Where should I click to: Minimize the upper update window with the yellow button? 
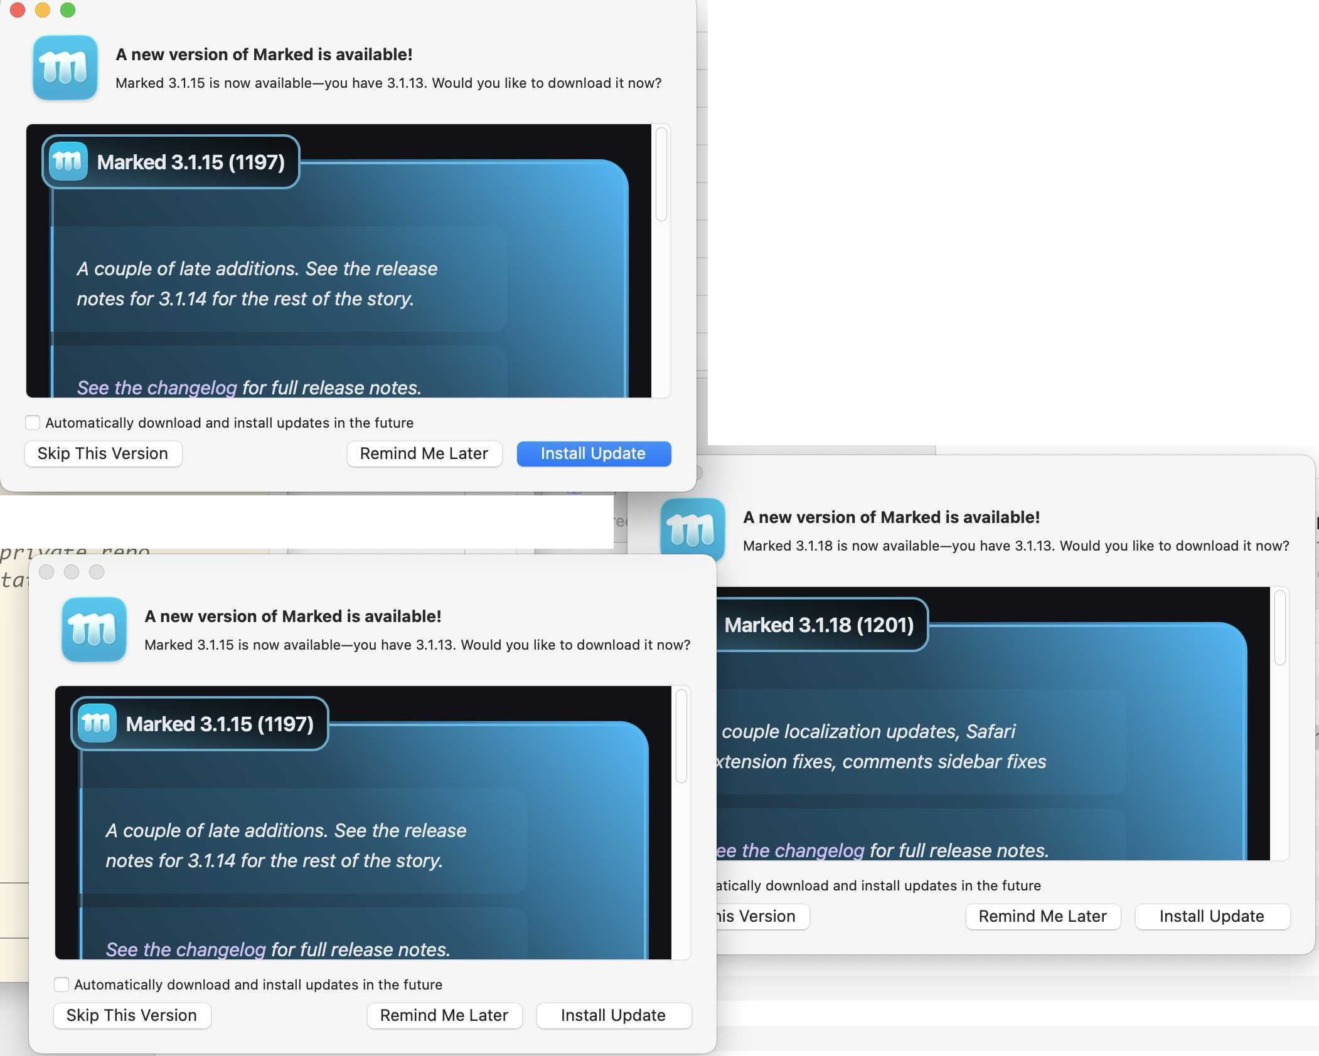tap(43, 9)
